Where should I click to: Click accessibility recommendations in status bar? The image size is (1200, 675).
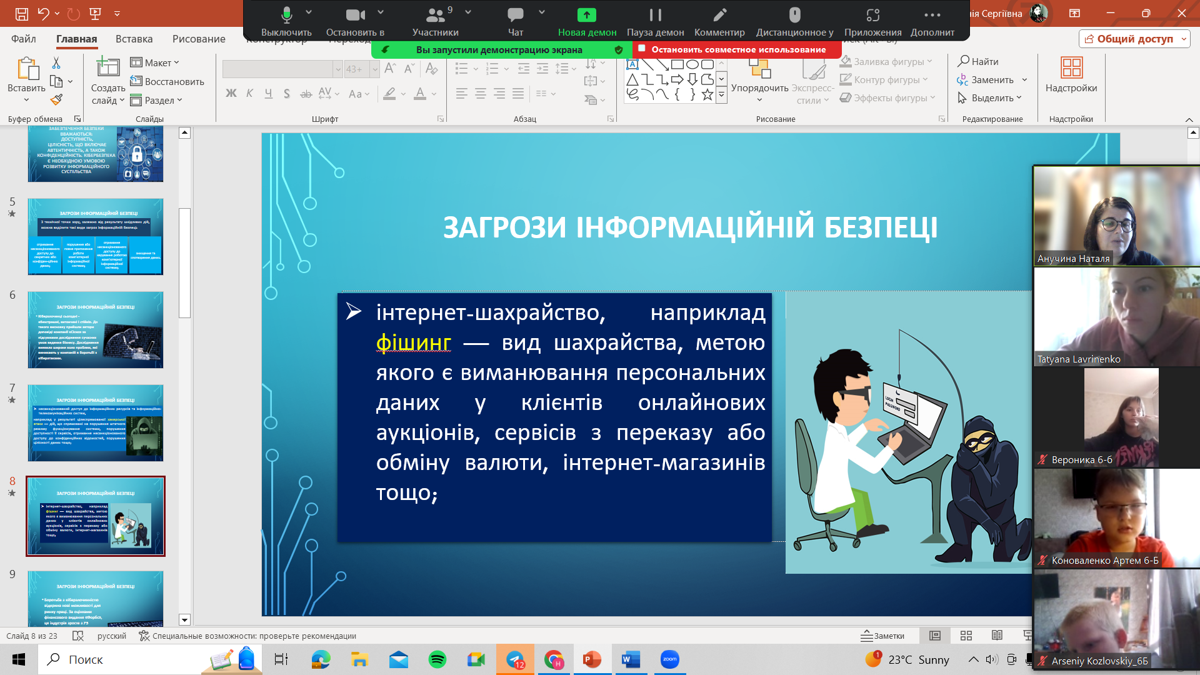pos(247,636)
